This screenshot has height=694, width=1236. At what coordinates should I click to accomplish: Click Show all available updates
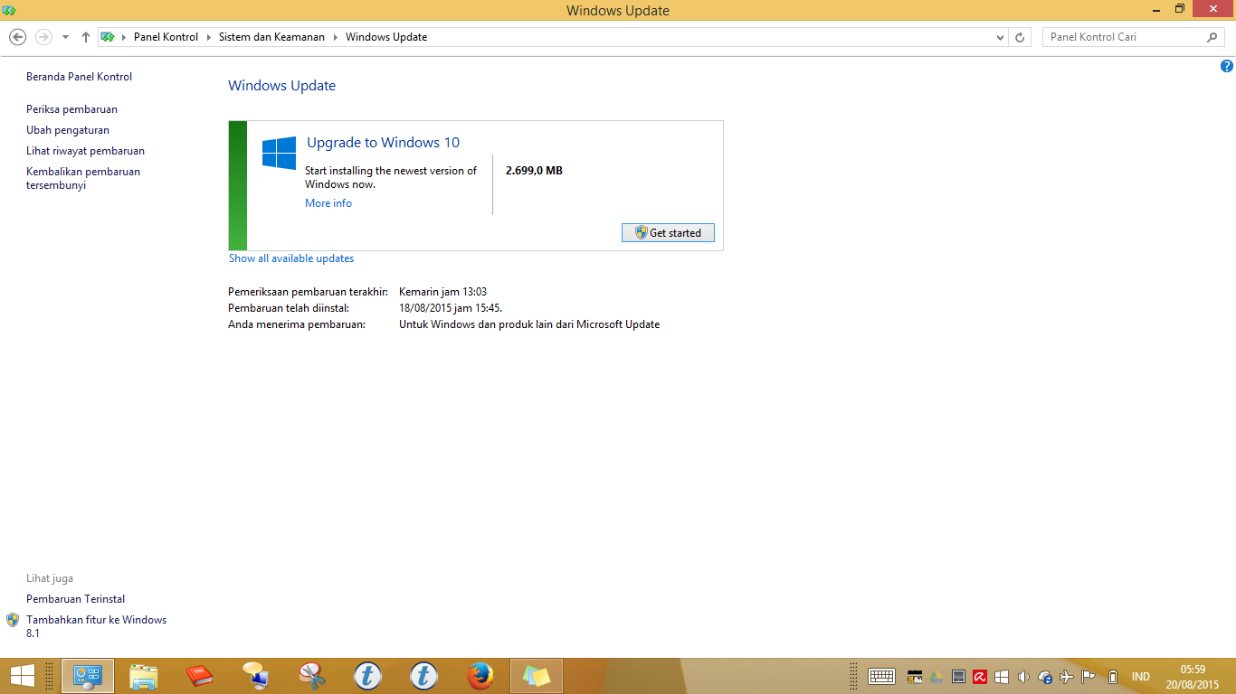click(291, 258)
